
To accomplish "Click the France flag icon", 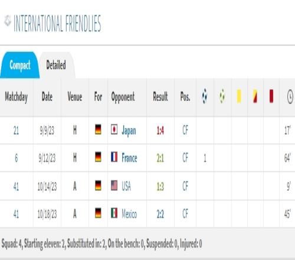I will (x=114, y=157).
